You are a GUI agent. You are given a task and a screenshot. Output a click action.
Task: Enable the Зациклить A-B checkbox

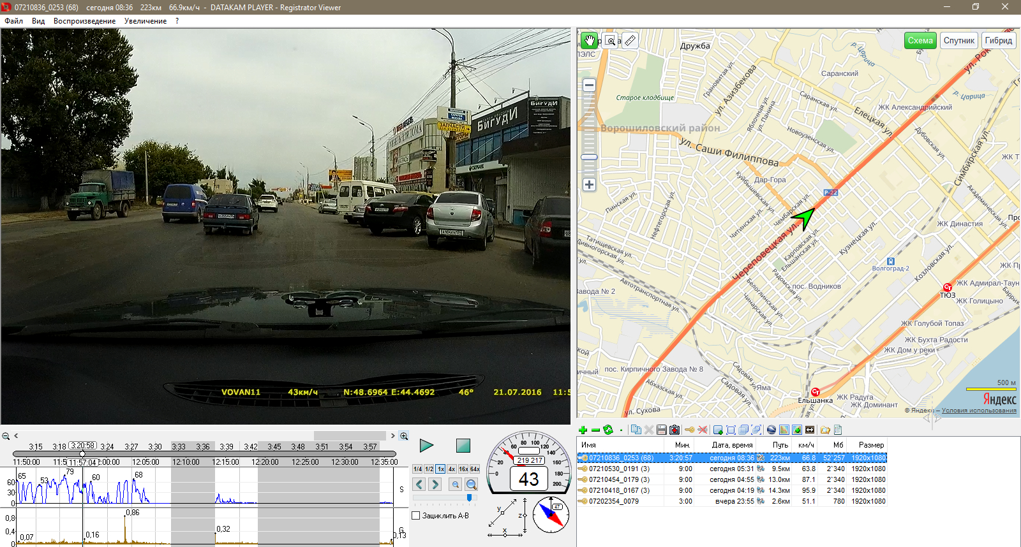pyautogui.click(x=416, y=516)
